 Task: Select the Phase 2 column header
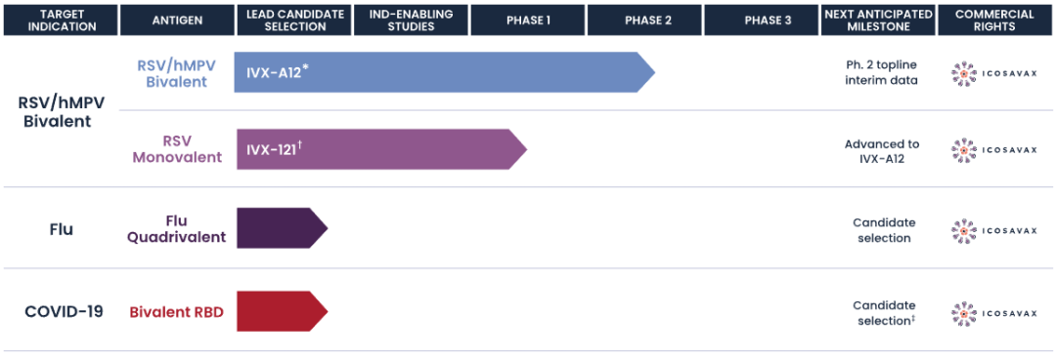[x=645, y=20]
